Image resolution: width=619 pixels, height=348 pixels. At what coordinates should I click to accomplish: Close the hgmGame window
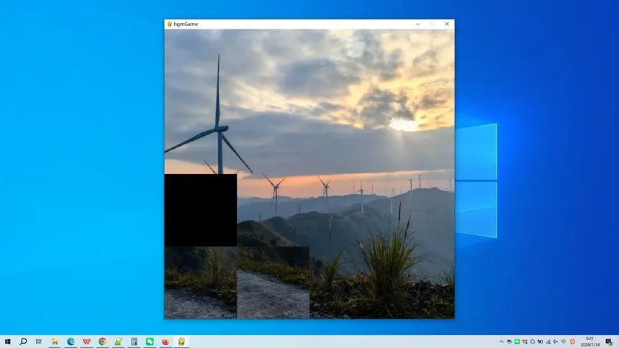point(447,24)
